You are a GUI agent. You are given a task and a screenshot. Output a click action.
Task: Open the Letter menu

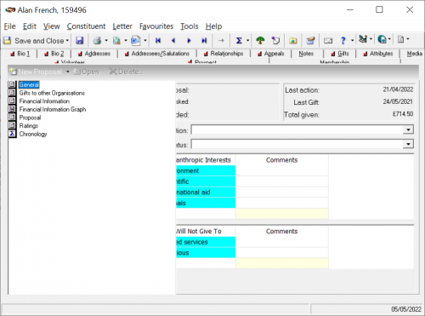coord(122,26)
